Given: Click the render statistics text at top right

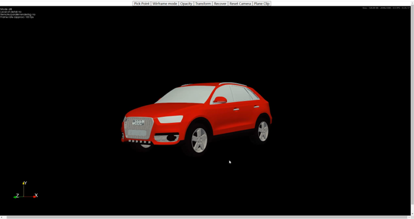Looking at the screenshot, I should (x=386, y=8).
